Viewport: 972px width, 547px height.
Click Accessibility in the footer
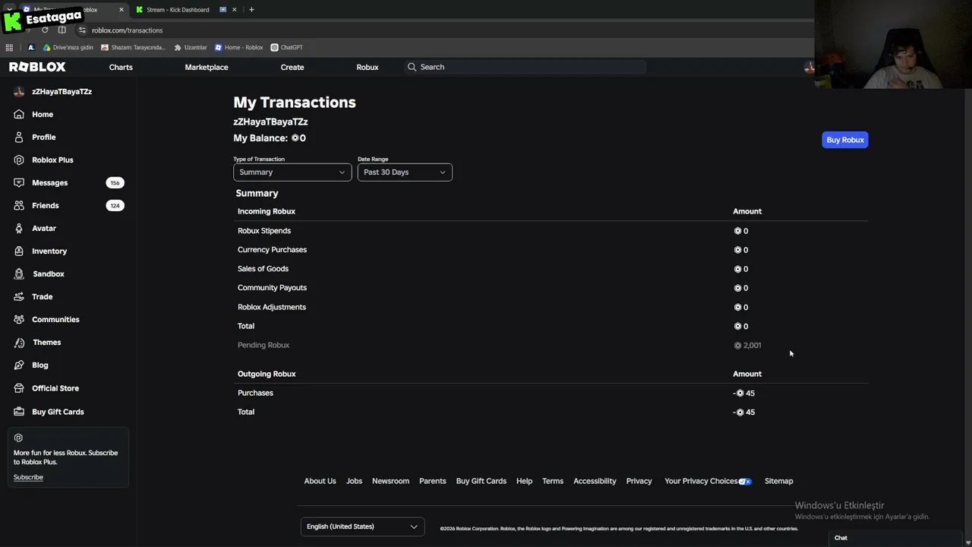pos(595,481)
